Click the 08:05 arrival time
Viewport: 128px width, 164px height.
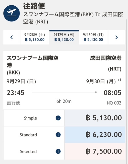coord(112,93)
